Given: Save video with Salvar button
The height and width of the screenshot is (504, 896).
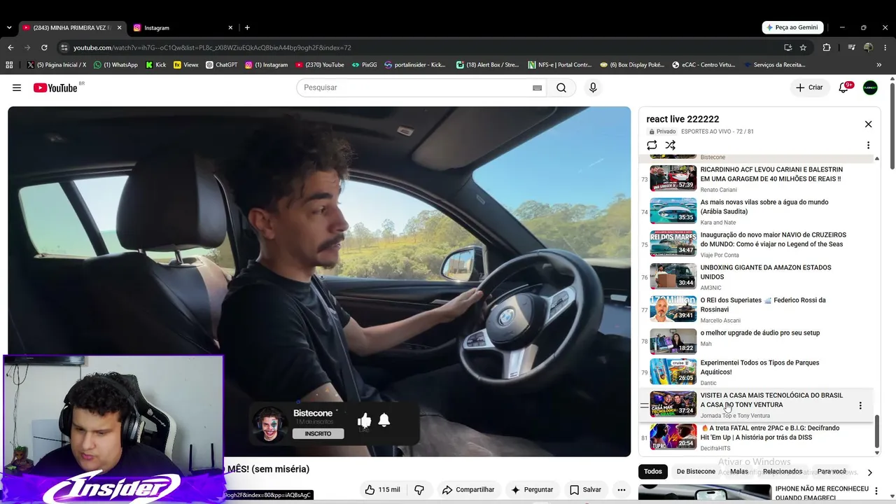Looking at the screenshot, I should pos(585,490).
